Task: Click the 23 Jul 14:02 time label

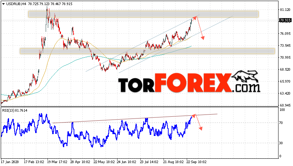Action: pyautogui.click(x=150, y=162)
